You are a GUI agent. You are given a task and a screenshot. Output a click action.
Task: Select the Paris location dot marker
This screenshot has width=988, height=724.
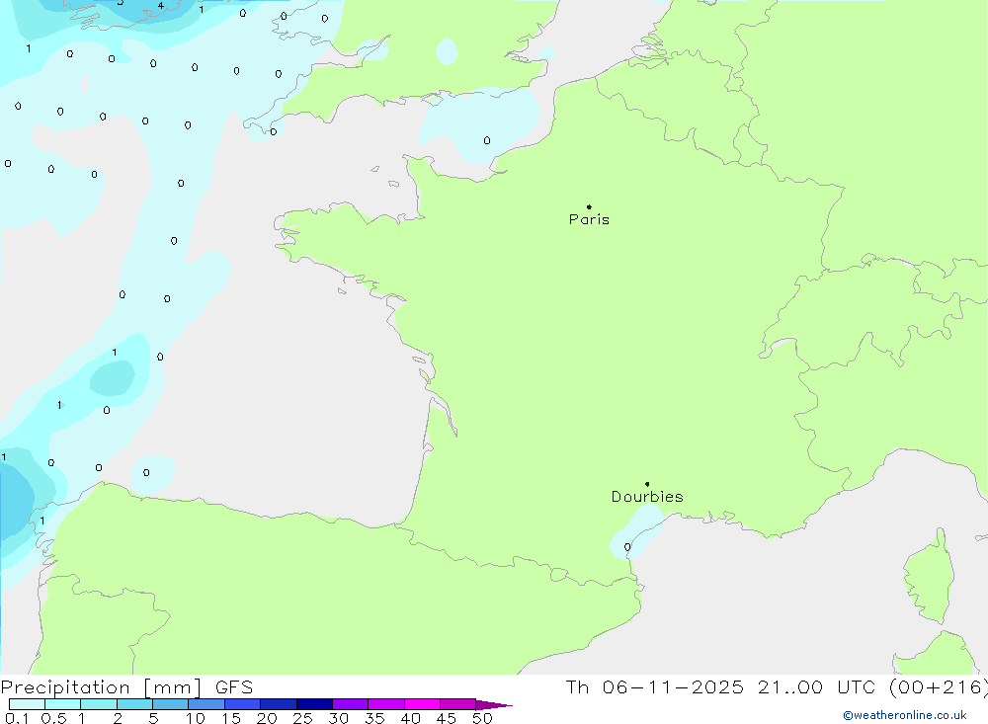[x=589, y=206]
